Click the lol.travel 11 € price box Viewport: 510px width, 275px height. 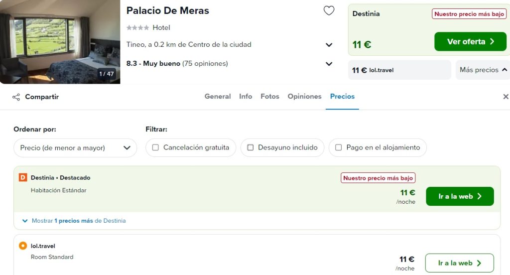click(x=399, y=70)
